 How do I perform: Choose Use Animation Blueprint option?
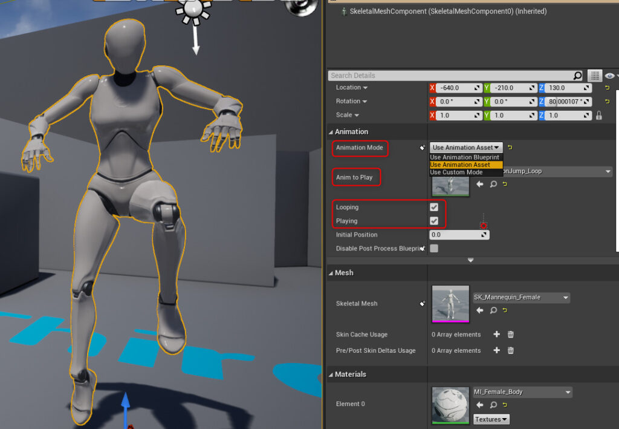pos(466,157)
